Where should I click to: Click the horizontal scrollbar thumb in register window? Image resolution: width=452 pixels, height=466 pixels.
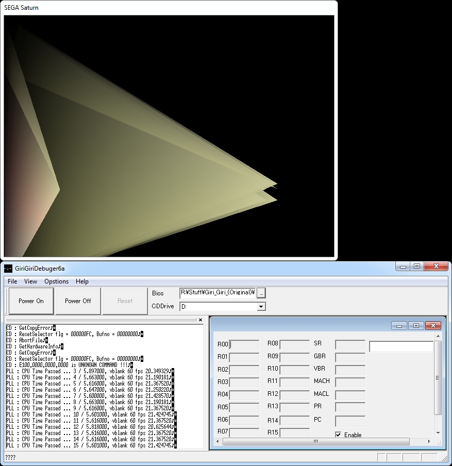[316, 442]
